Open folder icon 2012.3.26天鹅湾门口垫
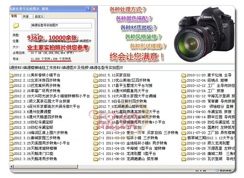 click(x=11, y=154)
